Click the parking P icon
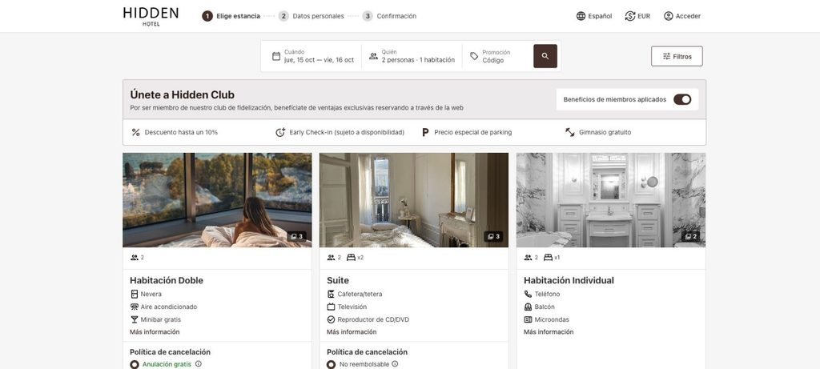The image size is (820, 369). (425, 132)
